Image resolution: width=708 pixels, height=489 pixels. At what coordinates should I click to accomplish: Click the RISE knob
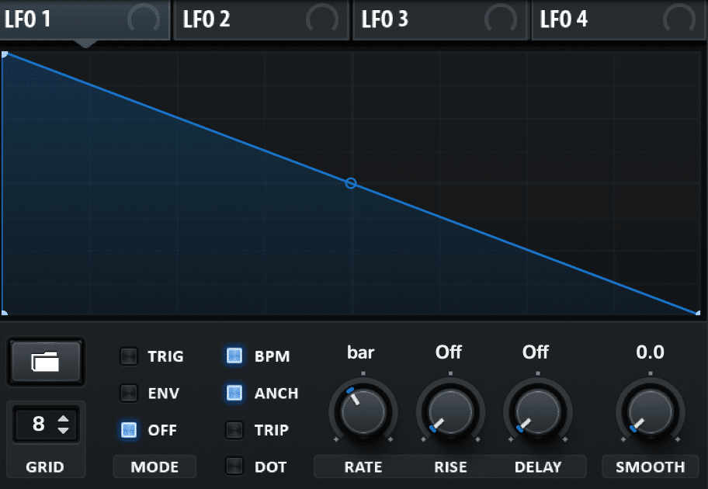point(450,411)
